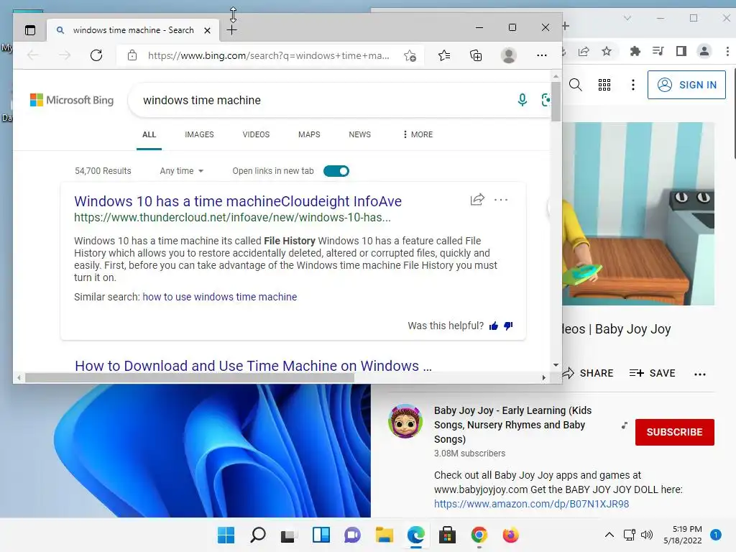Expand the Any time filter dropdown
736x552 pixels.
click(182, 171)
